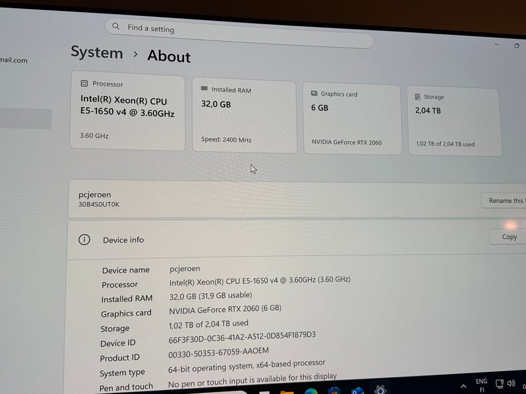
Task: Go back to System in the breadcrumb
Action: click(96, 53)
